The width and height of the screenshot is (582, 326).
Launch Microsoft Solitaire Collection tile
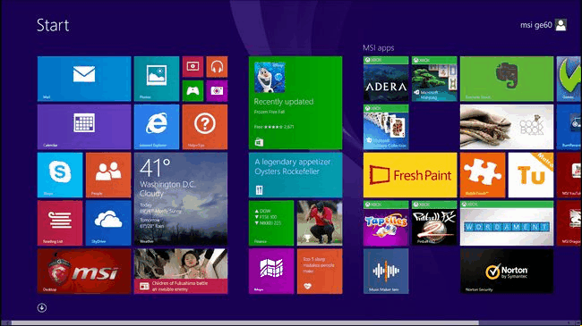coord(386,127)
